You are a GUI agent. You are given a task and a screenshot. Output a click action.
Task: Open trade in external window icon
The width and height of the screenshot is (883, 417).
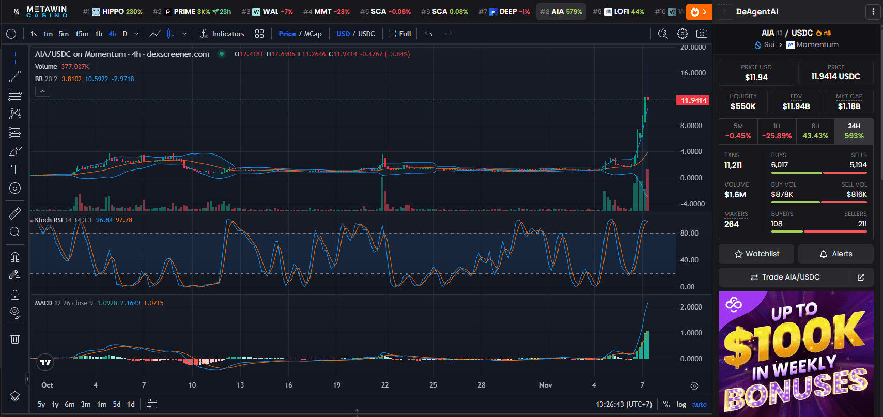click(x=861, y=277)
